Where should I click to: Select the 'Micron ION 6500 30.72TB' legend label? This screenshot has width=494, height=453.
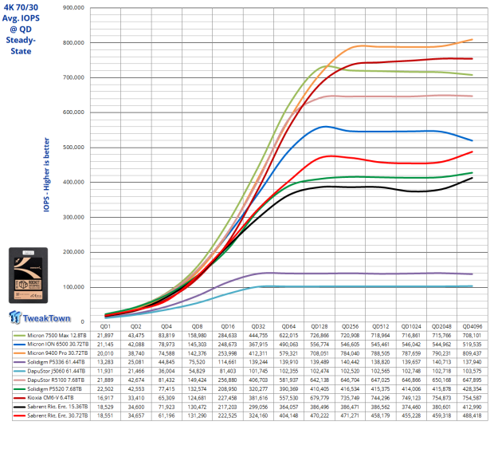58,345
